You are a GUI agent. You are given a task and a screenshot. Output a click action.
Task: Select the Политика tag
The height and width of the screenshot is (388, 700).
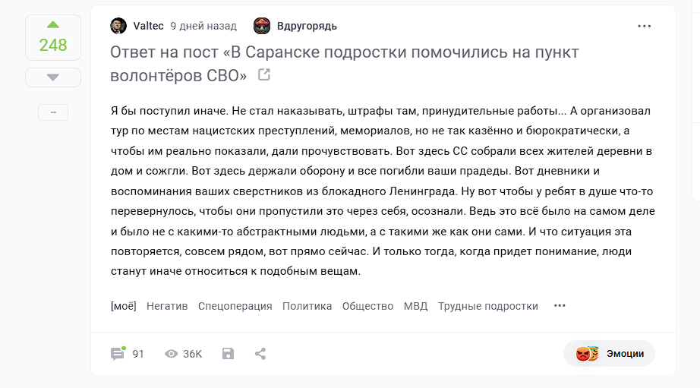coord(307,306)
